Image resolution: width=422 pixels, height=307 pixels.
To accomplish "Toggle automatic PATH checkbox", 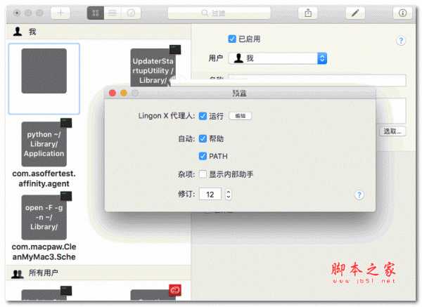I will click(x=203, y=156).
